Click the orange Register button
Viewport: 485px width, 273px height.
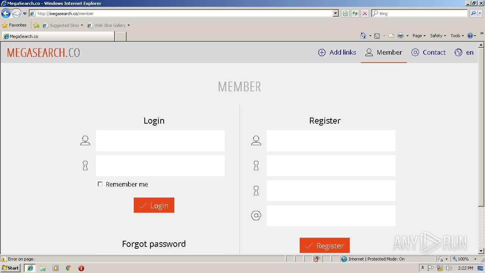tap(325, 246)
